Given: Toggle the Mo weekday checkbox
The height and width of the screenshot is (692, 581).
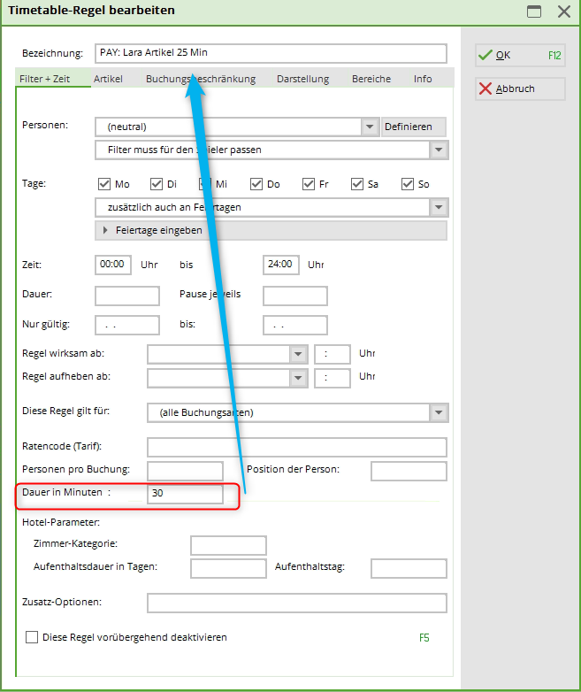Looking at the screenshot, I should tap(104, 184).
